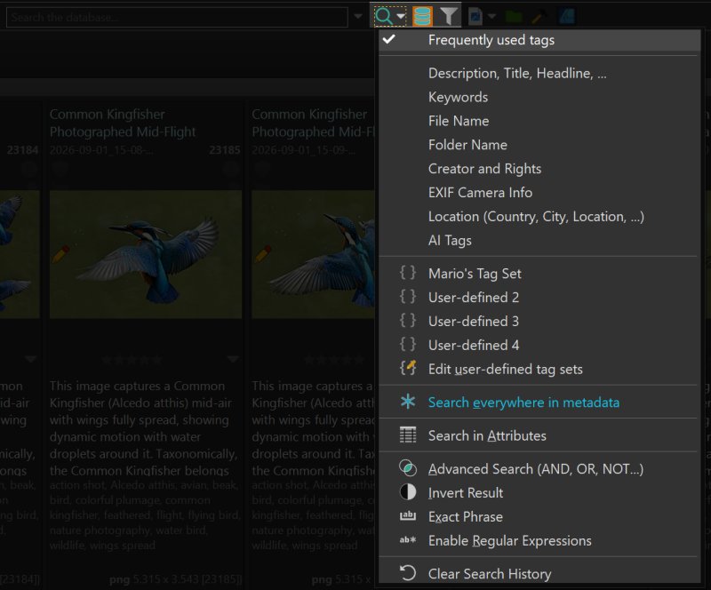Click the edit tag sets pencil icon
This screenshot has height=590, width=711.
click(408, 368)
